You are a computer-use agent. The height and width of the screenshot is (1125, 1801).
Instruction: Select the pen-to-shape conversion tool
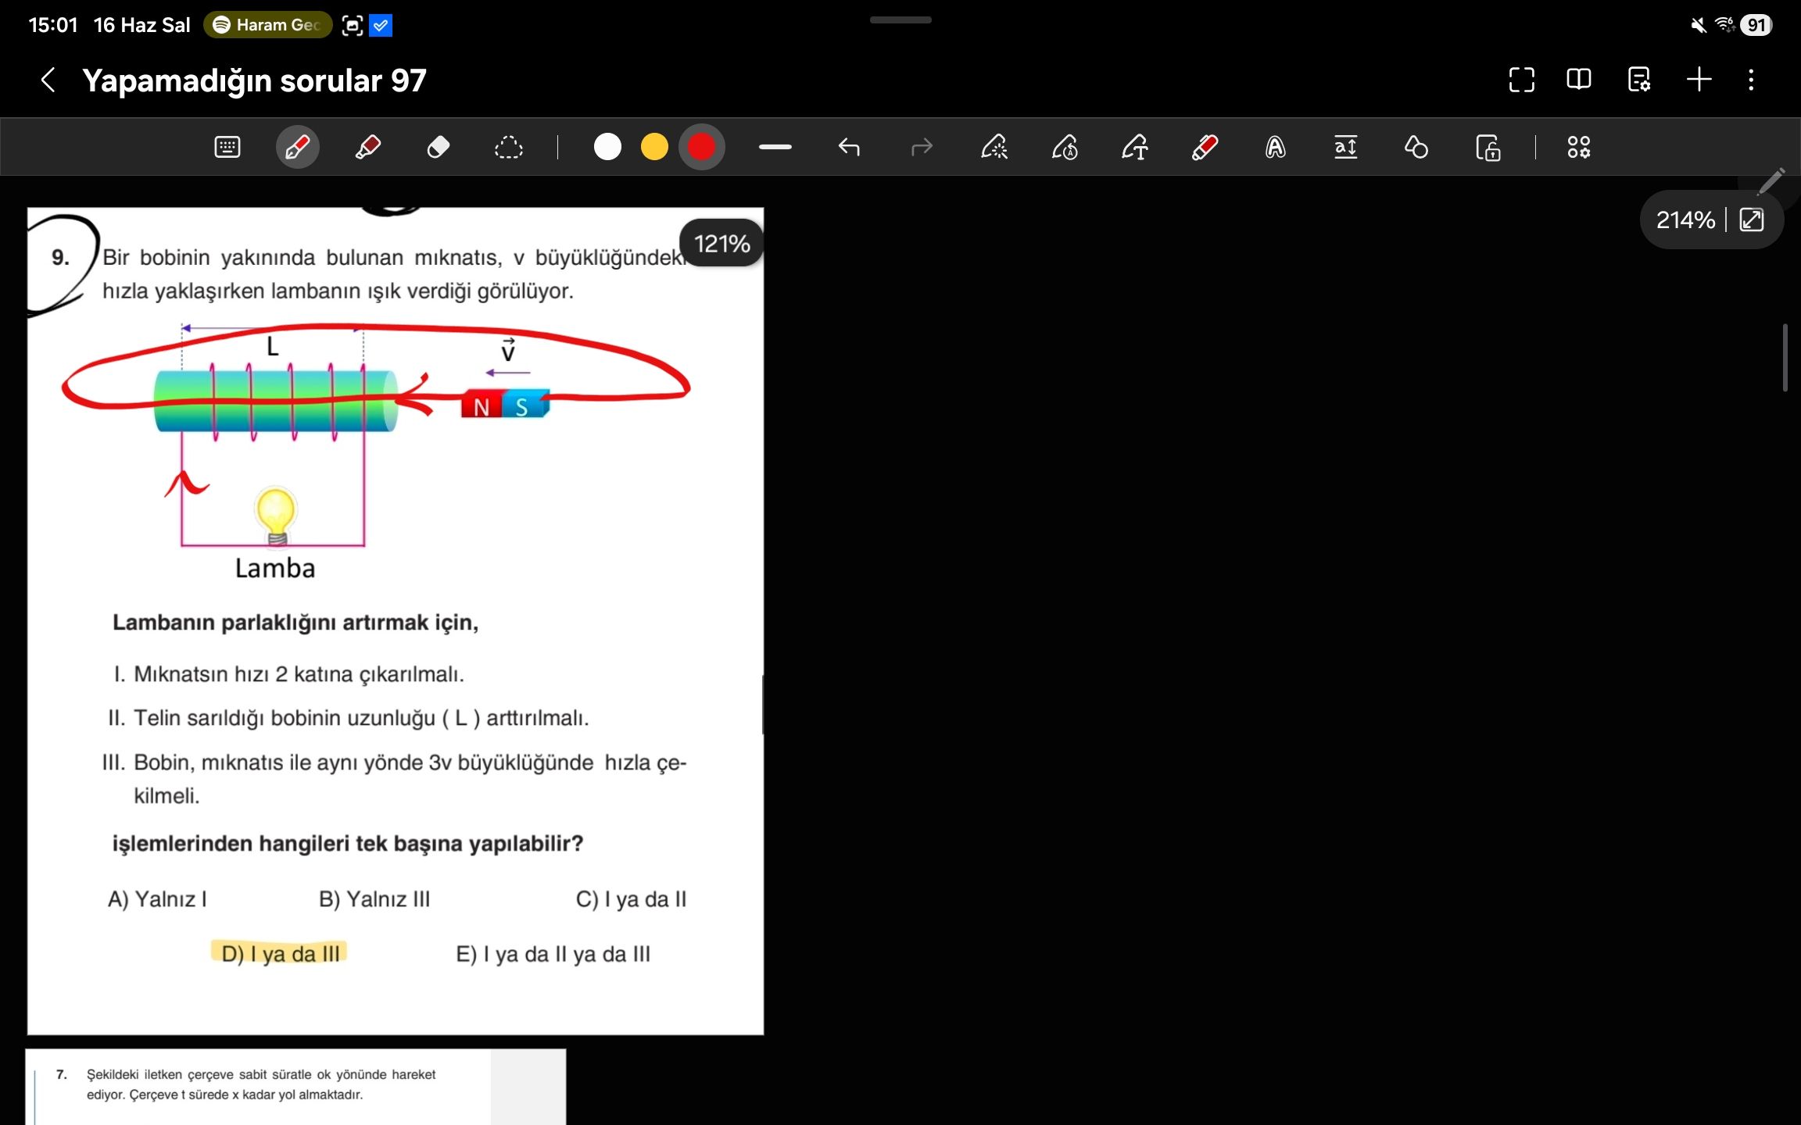click(1065, 147)
